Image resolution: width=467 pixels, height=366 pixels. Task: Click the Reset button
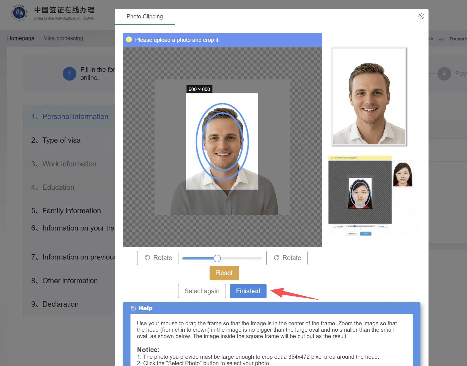pyautogui.click(x=224, y=273)
